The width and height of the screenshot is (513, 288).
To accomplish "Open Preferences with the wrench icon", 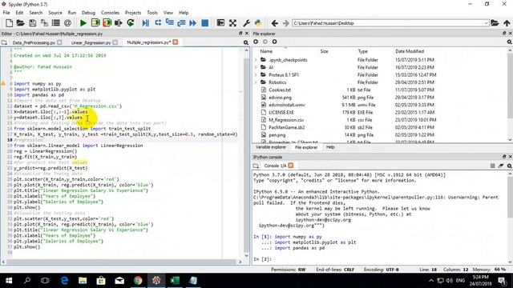I will pos(246,23).
